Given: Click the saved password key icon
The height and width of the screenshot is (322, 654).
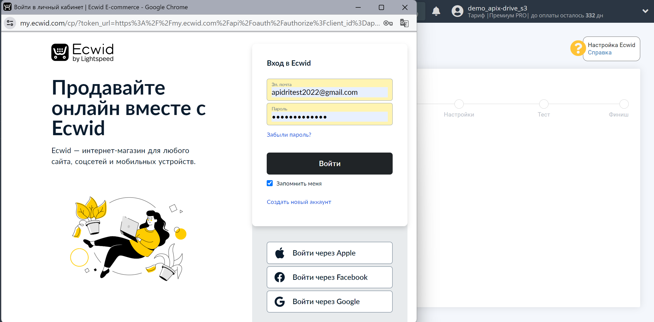Looking at the screenshot, I should coord(388,23).
